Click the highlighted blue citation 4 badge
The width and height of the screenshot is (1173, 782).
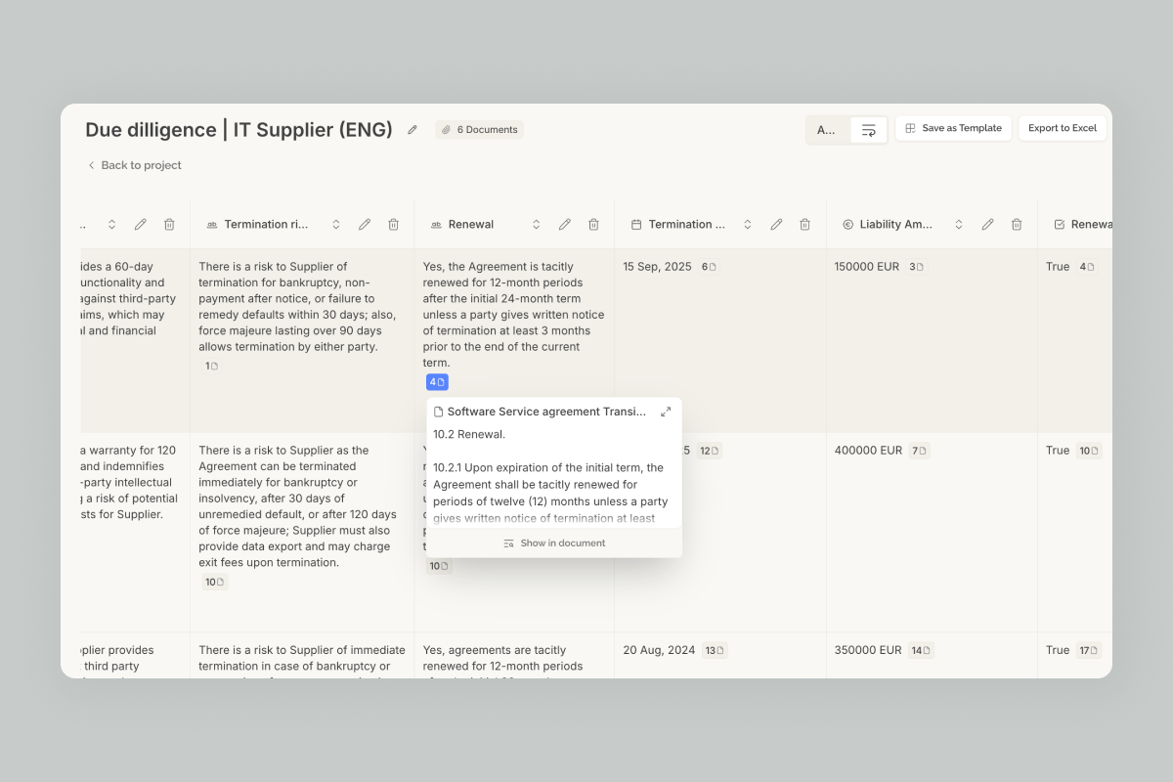pos(437,382)
